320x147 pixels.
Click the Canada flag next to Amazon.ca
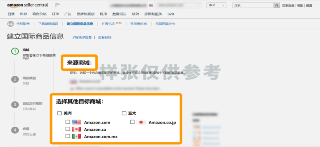point(76,129)
